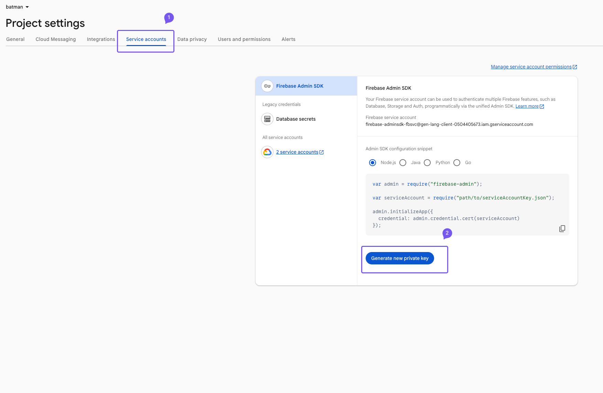This screenshot has width=603, height=393.
Task: Open the 2 service accounts link
Action: point(297,152)
